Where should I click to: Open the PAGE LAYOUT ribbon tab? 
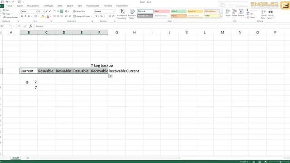tap(33, 6)
